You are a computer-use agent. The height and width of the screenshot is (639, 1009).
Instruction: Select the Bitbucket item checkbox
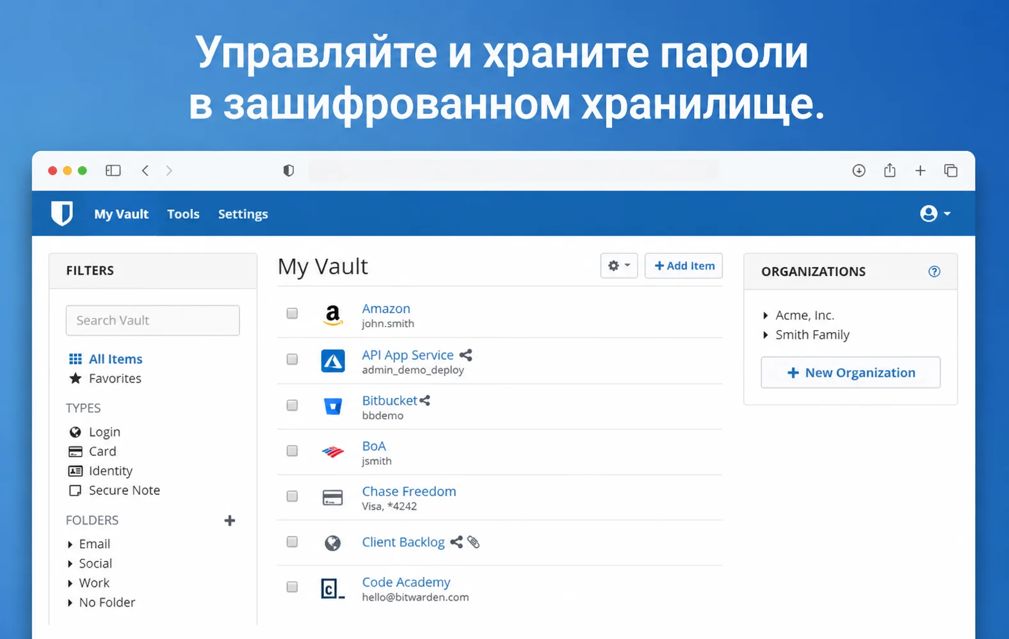[293, 405]
